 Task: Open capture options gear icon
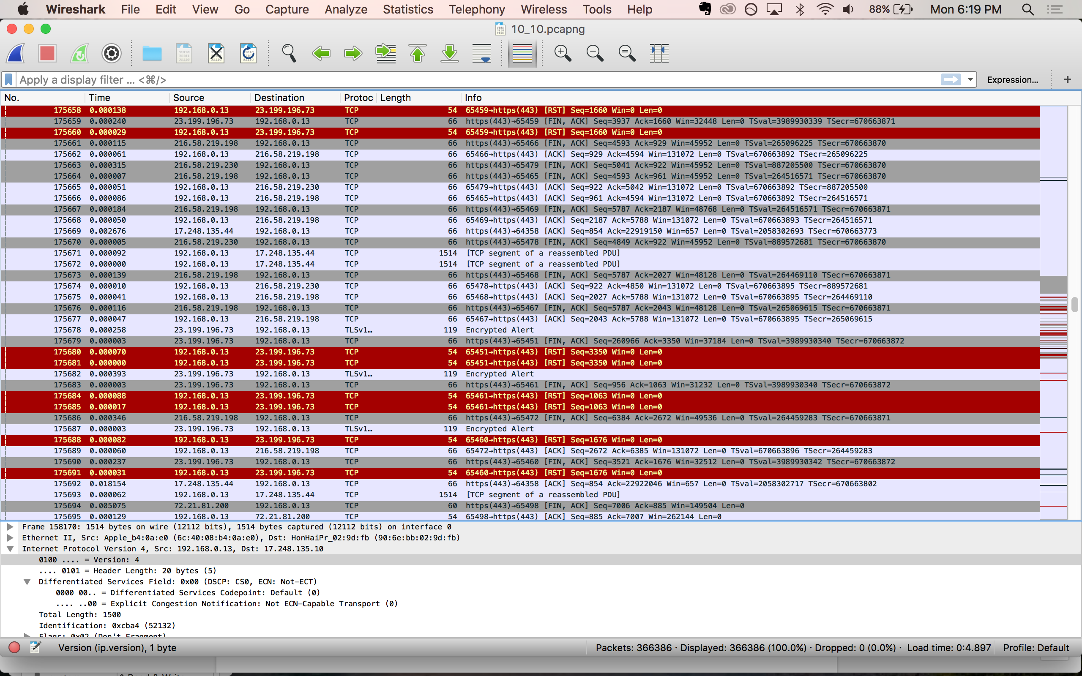(111, 53)
